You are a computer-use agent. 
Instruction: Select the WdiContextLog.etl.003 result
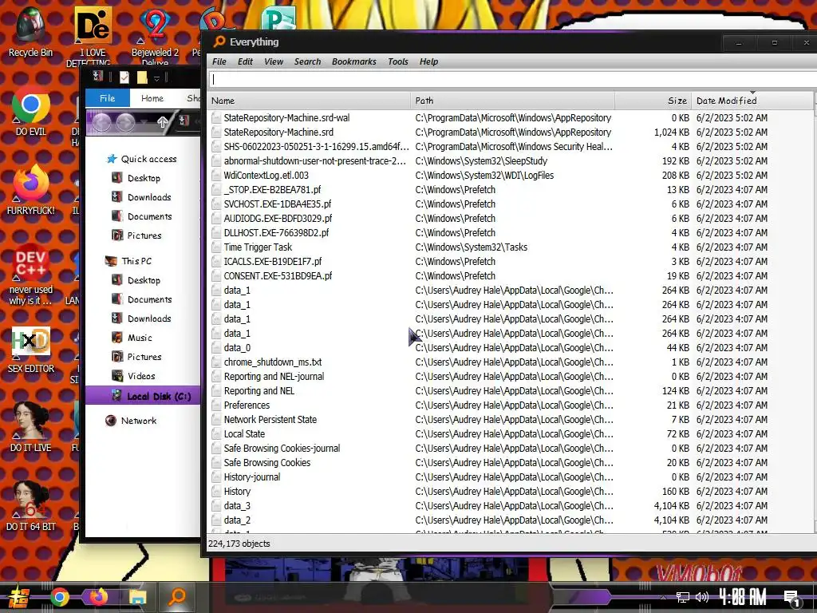(x=510, y=175)
